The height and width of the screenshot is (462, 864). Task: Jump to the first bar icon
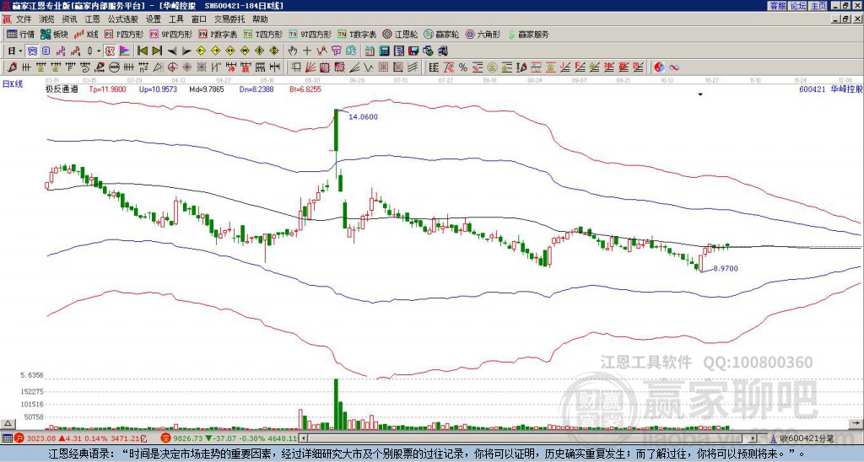pyautogui.click(x=142, y=51)
